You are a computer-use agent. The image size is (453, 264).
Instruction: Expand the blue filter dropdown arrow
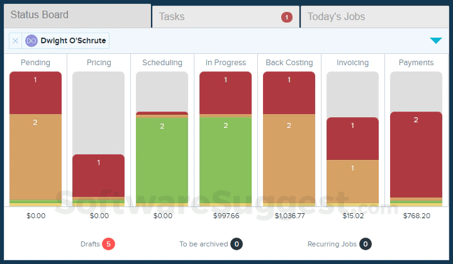tap(435, 41)
